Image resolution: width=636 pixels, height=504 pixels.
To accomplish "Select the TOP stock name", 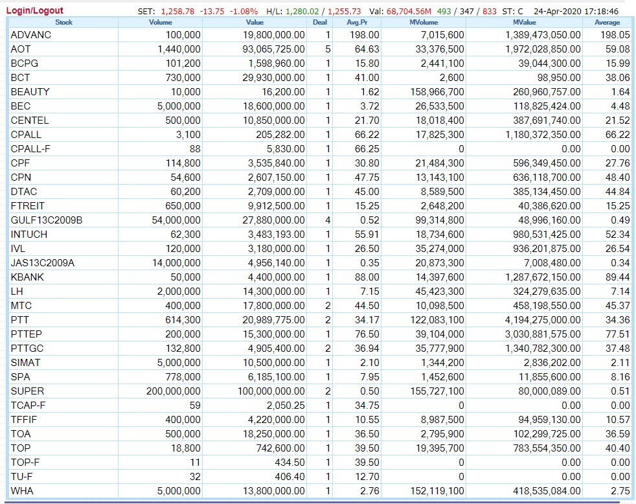I will pos(21,448).
